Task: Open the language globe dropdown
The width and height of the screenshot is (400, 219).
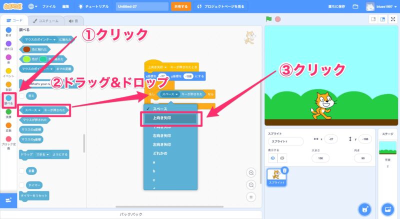Action: (x=33, y=6)
